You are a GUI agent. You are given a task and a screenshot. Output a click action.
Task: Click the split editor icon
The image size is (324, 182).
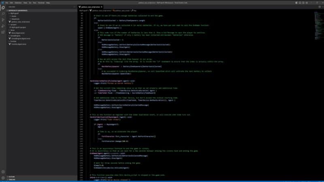320,7
